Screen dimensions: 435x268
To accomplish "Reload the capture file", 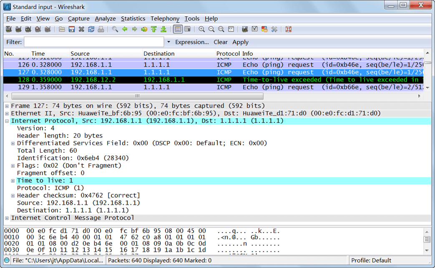I will pos(91,29).
